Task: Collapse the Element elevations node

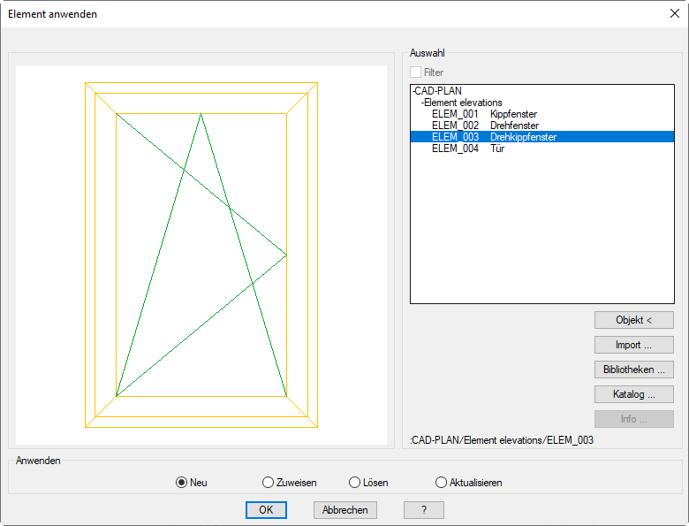Action: [423, 103]
